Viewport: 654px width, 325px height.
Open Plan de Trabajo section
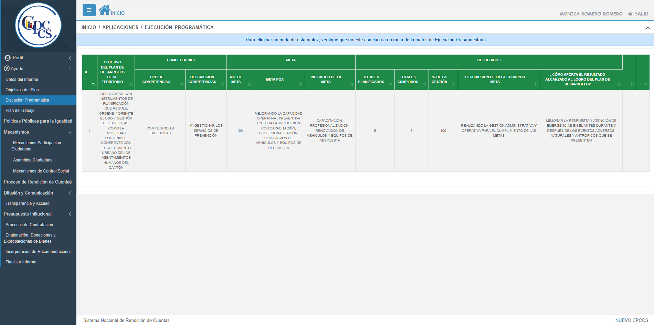coord(20,111)
